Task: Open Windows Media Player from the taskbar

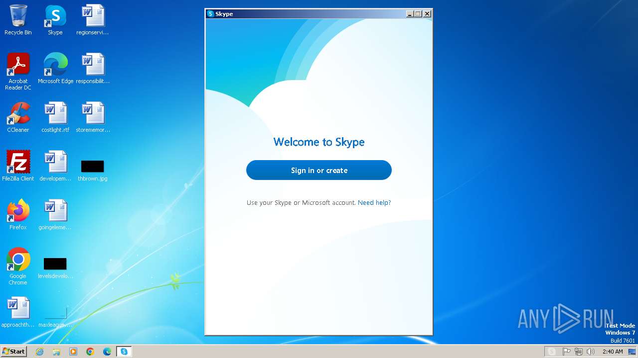Action: pos(73,352)
